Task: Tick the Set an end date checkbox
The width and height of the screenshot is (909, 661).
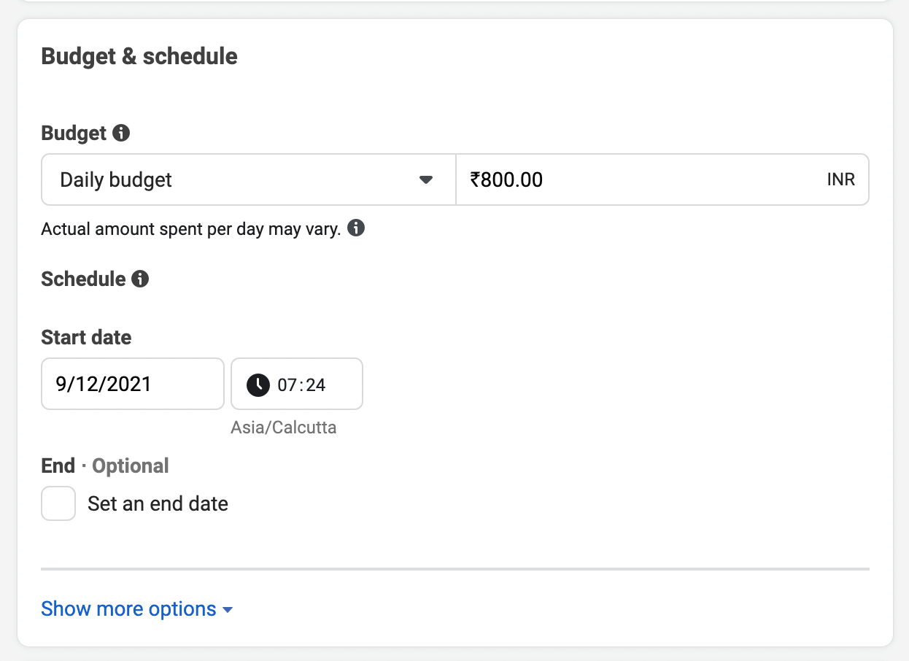Action: pyautogui.click(x=58, y=503)
